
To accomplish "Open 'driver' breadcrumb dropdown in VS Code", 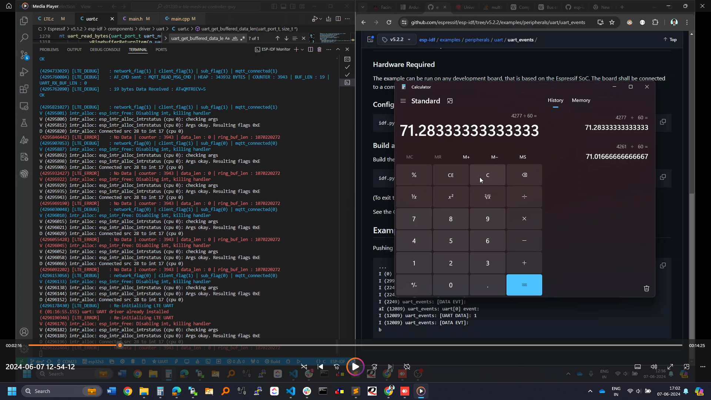I will pyautogui.click(x=145, y=29).
